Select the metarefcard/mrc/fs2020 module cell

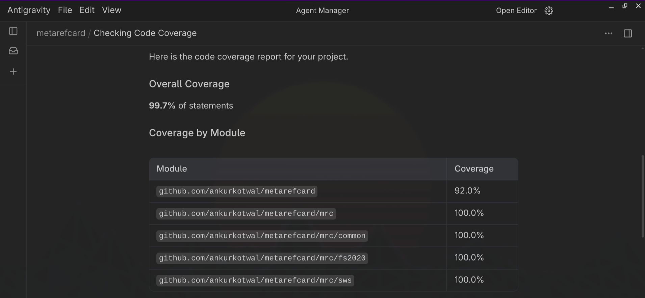point(262,258)
